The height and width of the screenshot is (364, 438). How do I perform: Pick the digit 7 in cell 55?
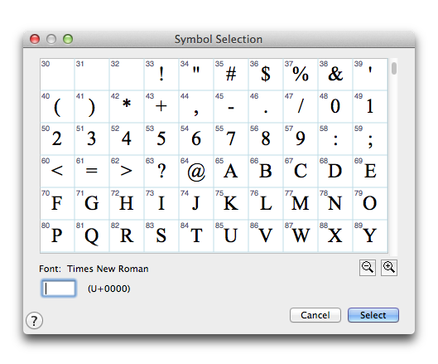pyautogui.click(x=231, y=138)
